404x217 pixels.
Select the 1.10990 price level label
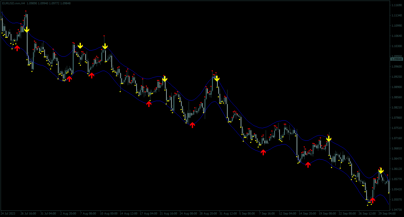tap(397, 26)
